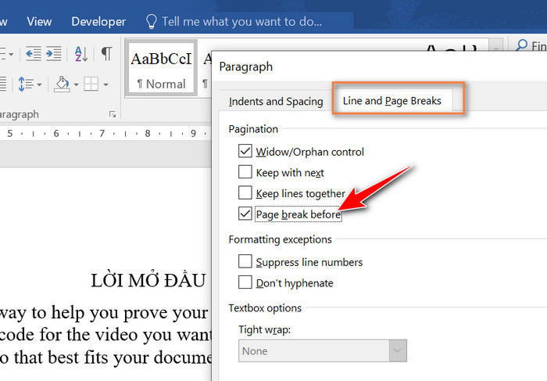Open the Sort A-Z tool
The height and width of the screenshot is (381, 547).
81,53
